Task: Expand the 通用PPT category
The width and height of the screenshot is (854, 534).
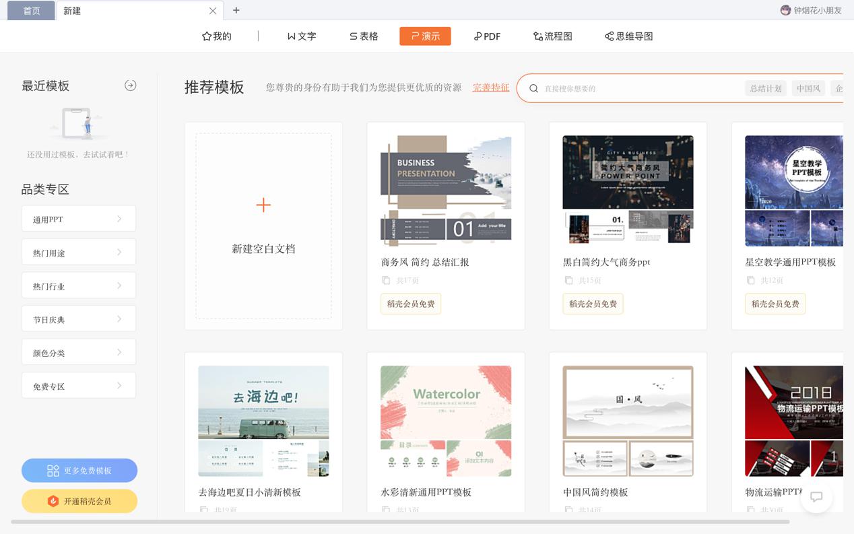Action: tap(79, 219)
